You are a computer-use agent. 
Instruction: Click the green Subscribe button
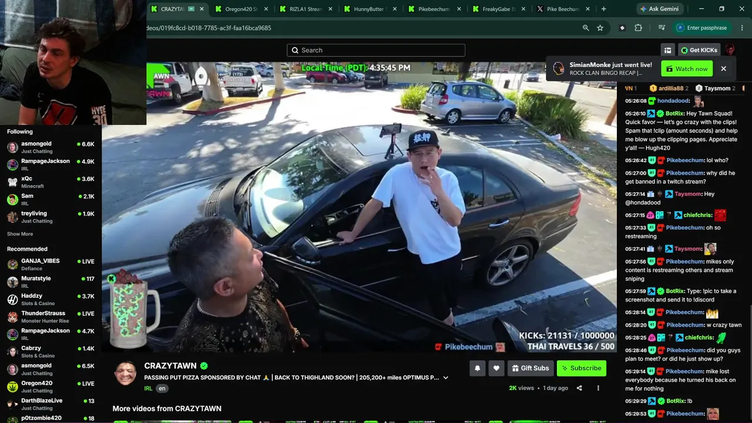[582, 368]
